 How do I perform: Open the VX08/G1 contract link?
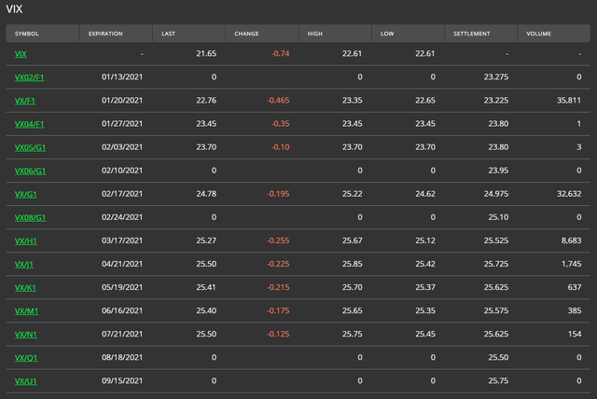tap(30, 217)
